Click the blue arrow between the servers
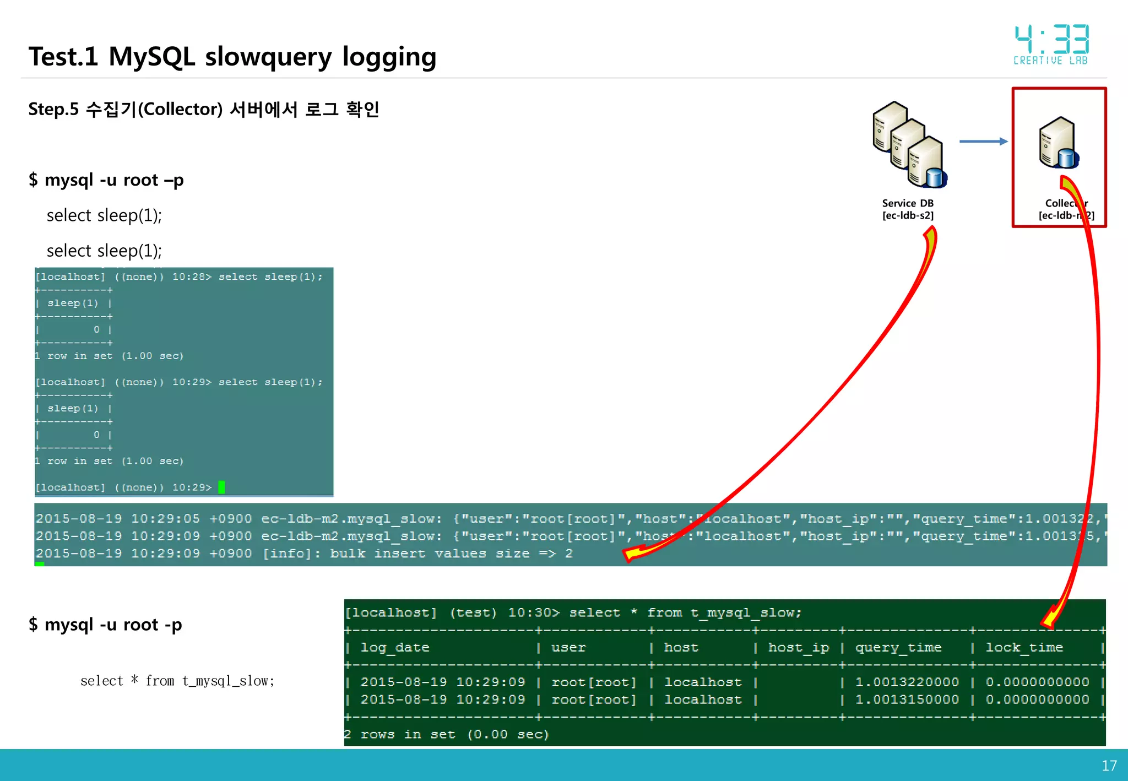 983,142
